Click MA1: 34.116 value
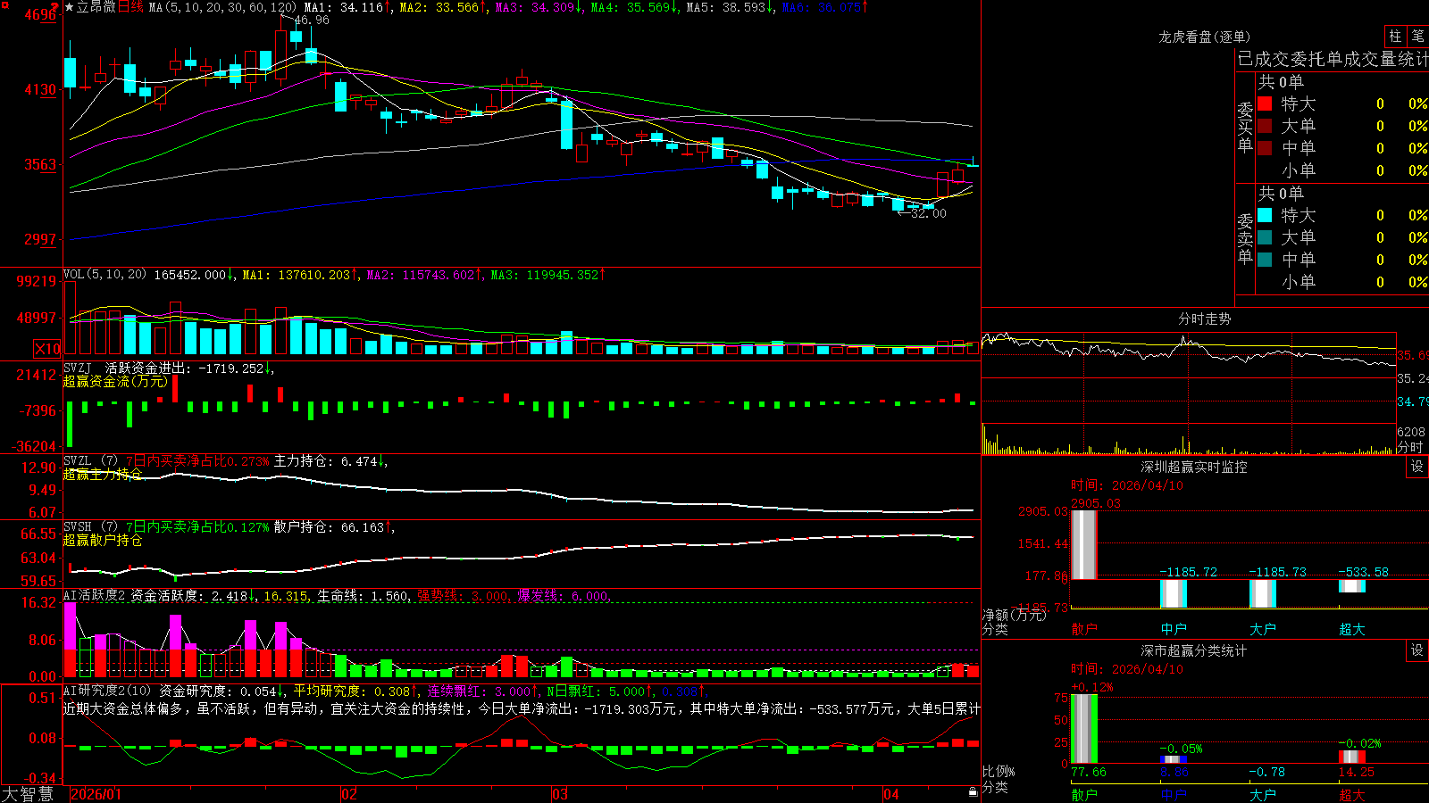 point(347,7)
